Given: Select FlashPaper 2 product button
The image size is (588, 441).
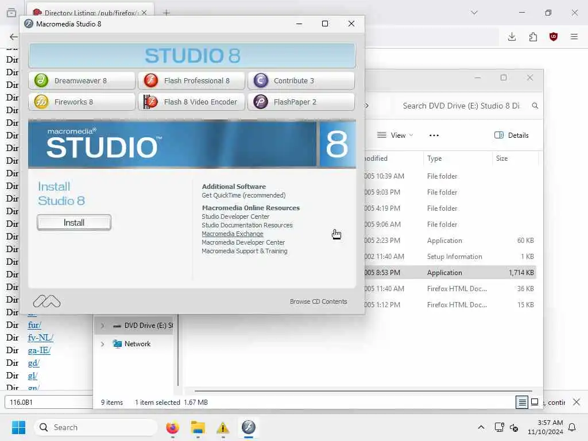Looking at the screenshot, I should click(x=301, y=102).
